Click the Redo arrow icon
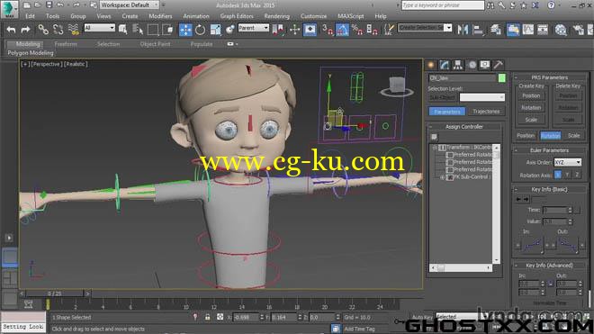 coord(25,30)
